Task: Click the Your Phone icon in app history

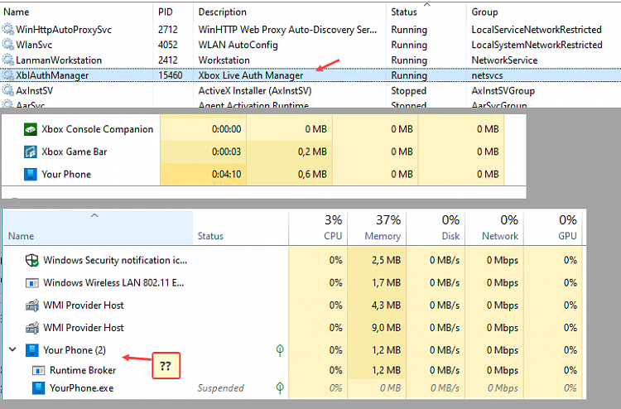Action: pyautogui.click(x=31, y=175)
